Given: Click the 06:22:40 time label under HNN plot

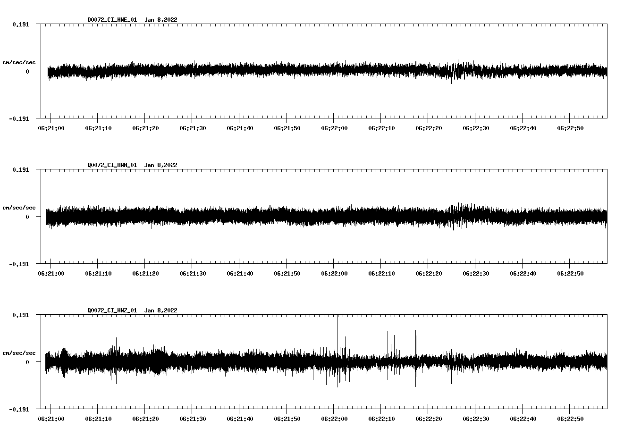Looking at the screenshot, I should pos(523,274).
